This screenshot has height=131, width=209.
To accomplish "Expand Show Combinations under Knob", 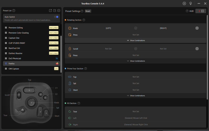I will click(136, 40).
